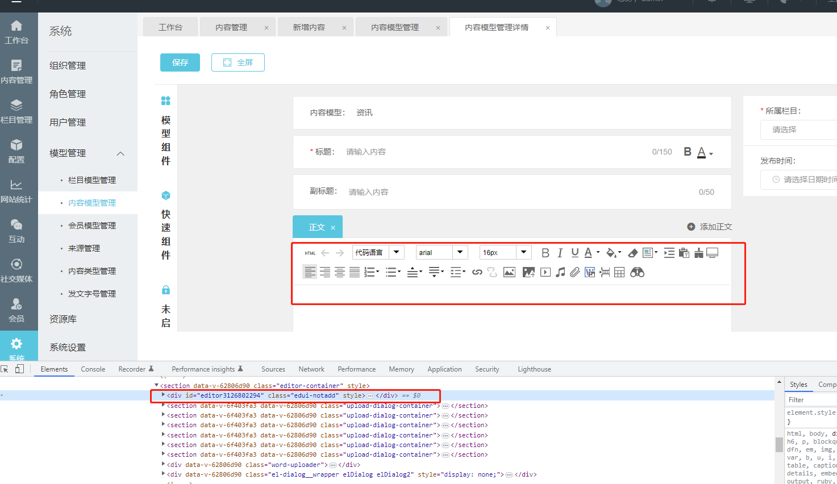The height and width of the screenshot is (484, 837).
Task: Click the 保存 button
Action: 180,62
